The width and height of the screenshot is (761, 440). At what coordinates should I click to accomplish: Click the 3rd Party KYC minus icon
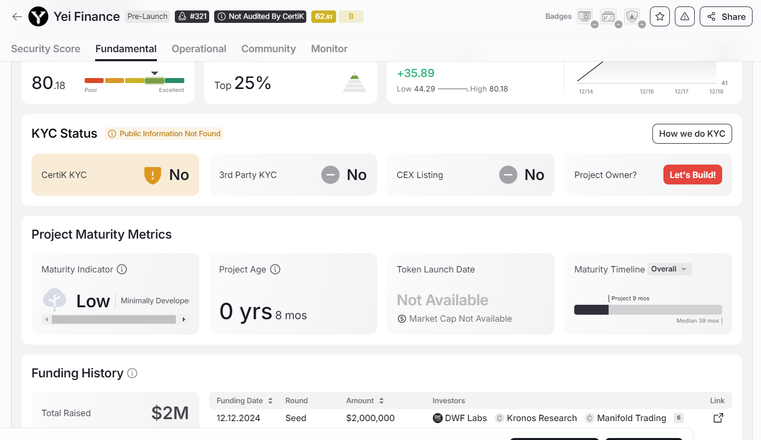coord(330,175)
